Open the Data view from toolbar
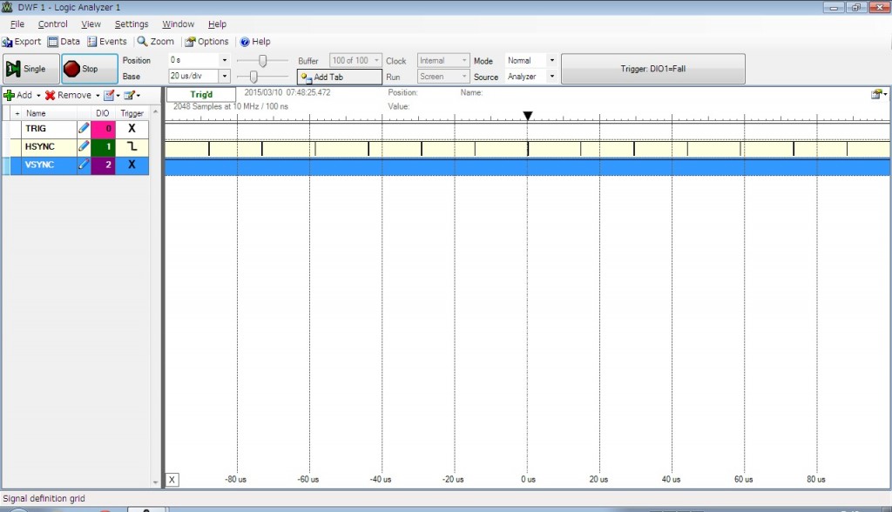The image size is (892, 512). point(64,42)
